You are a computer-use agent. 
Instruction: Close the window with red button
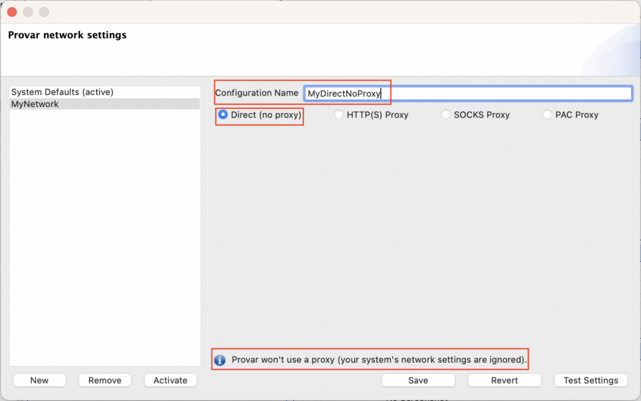12,12
